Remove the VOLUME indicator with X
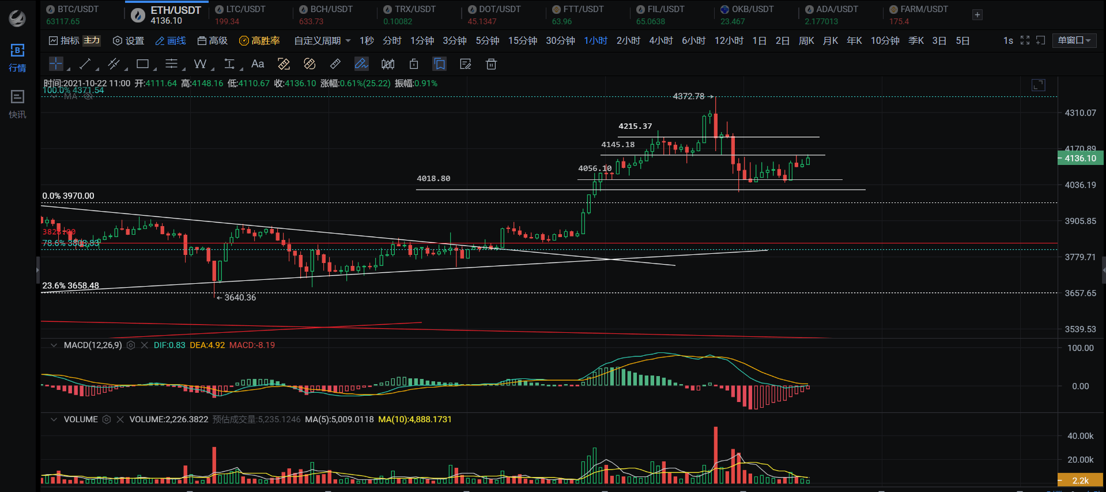Image resolution: width=1106 pixels, height=492 pixels. pos(120,419)
